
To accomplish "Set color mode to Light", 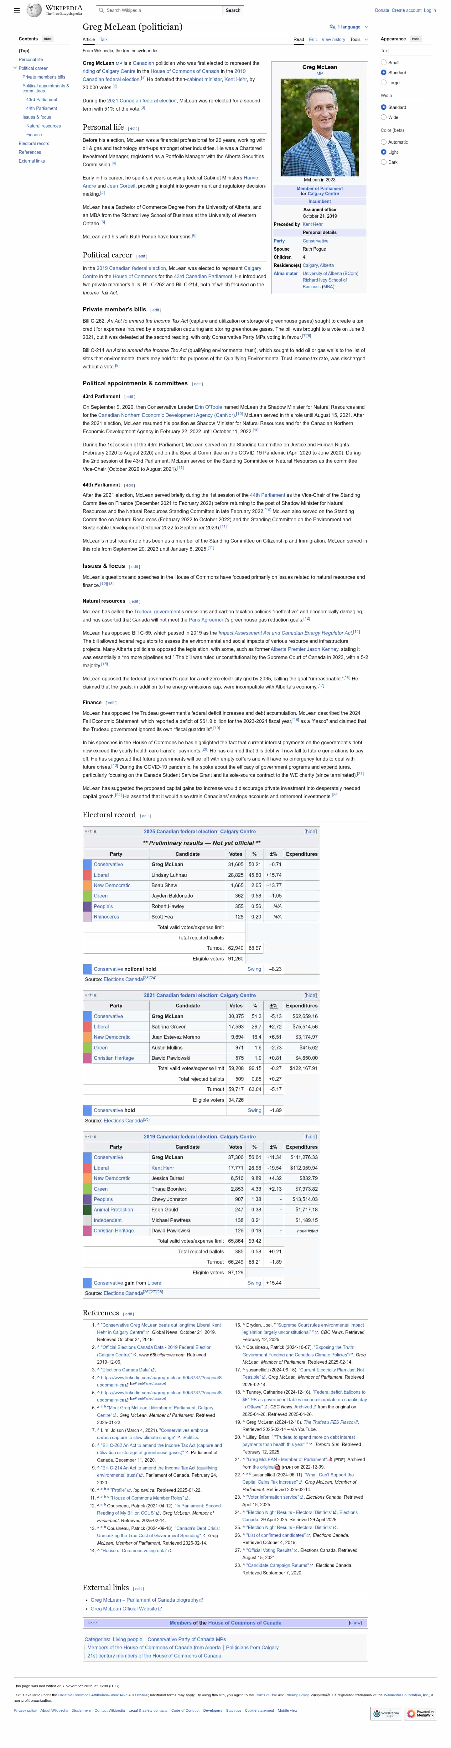I will (x=384, y=152).
